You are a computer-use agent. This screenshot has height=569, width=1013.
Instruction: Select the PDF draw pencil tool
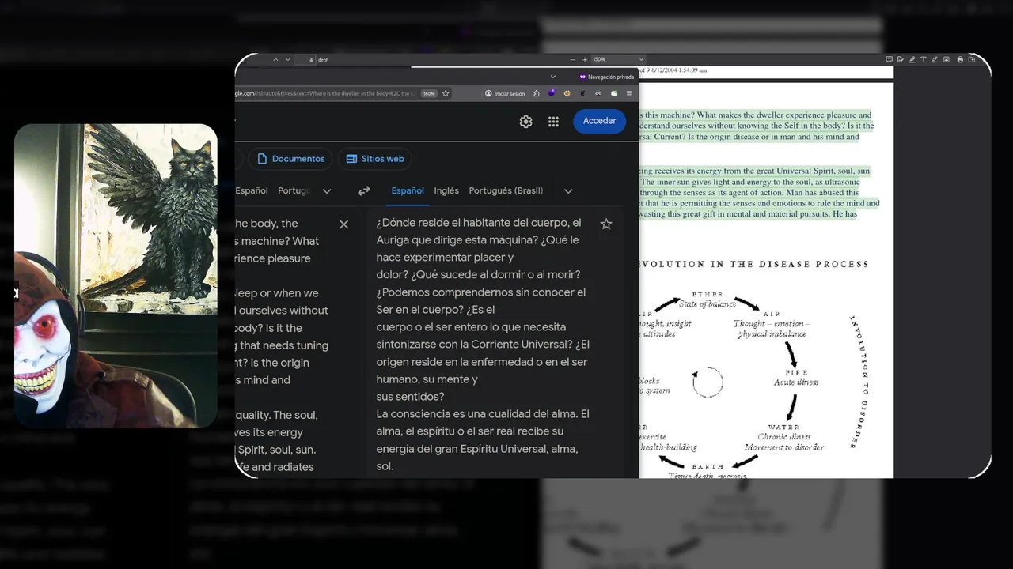point(935,59)
